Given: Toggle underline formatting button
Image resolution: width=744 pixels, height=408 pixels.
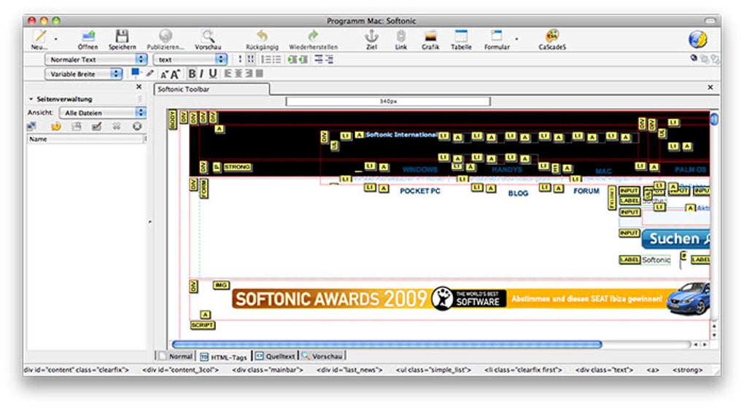Looking at the screenshot, I should 212,74.
